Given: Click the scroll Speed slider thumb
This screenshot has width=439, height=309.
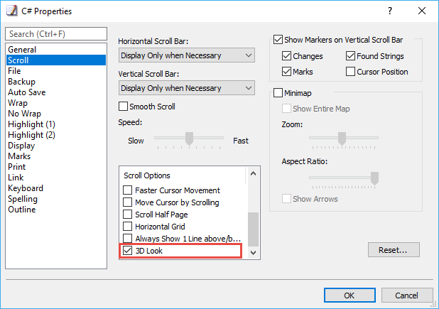Looking at the screenshot, I should [x=189, y=139].
